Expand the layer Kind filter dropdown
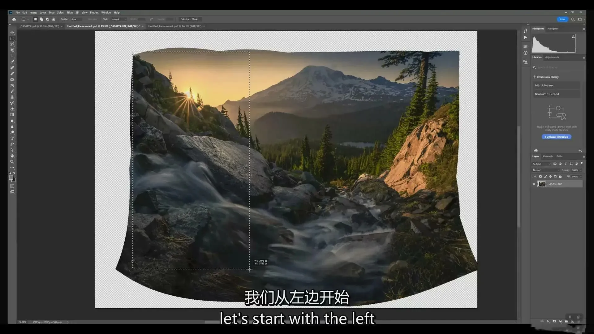 click(542, 164)
